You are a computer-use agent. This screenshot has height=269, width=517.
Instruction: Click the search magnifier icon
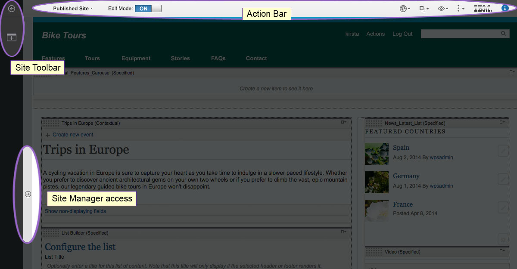pos(503,33)
